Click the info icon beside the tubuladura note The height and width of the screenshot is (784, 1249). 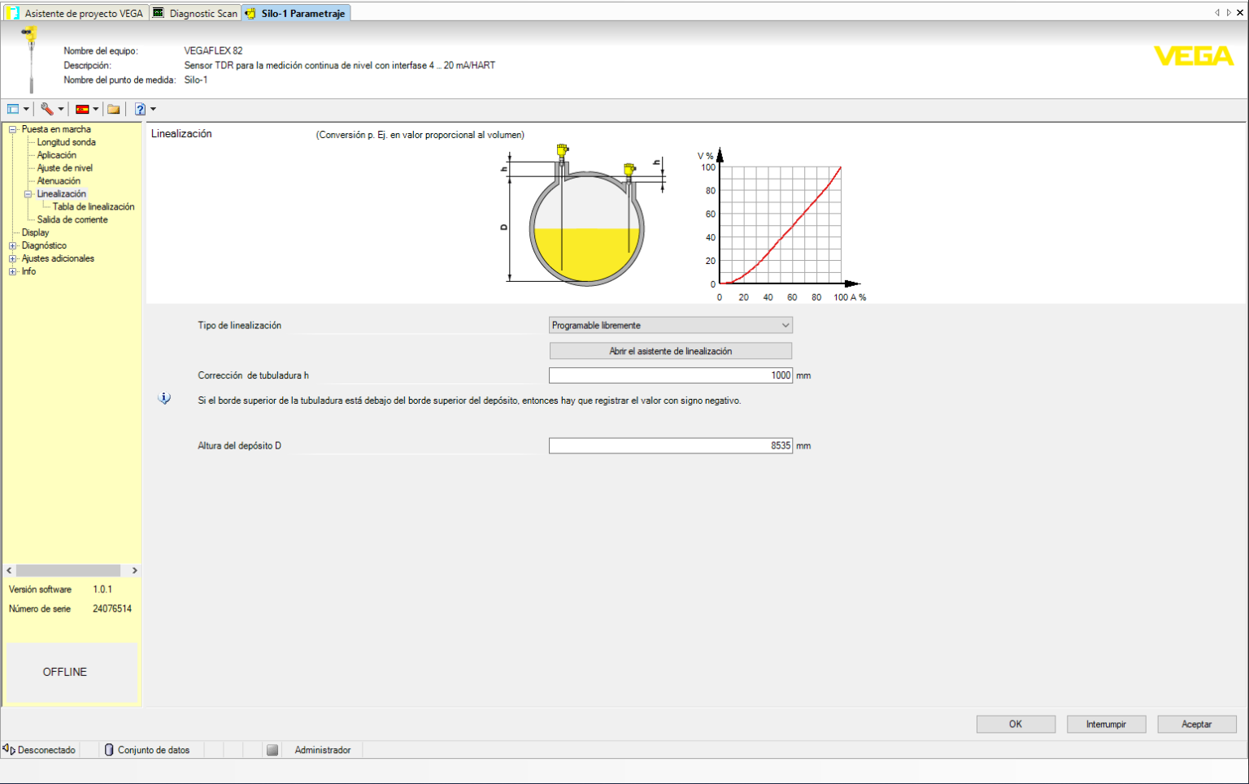163,398
